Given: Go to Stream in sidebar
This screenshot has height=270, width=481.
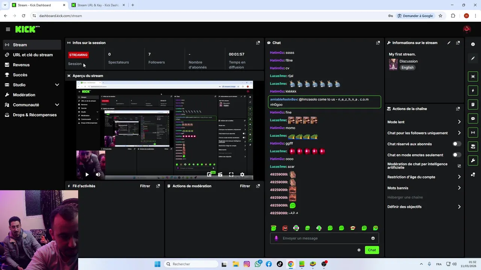Looking at the screenshot, I should [x=32, y=45].
